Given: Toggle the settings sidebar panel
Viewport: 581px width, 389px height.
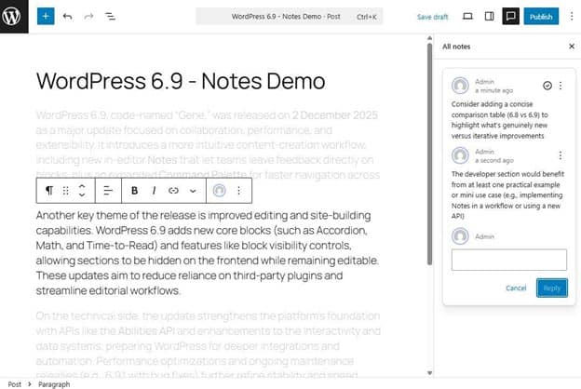Looking at the screenshot, I should [x=489, y=17].
